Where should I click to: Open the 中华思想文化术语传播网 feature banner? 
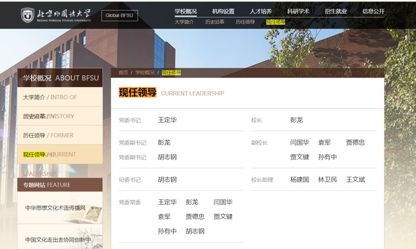point(60,208)
